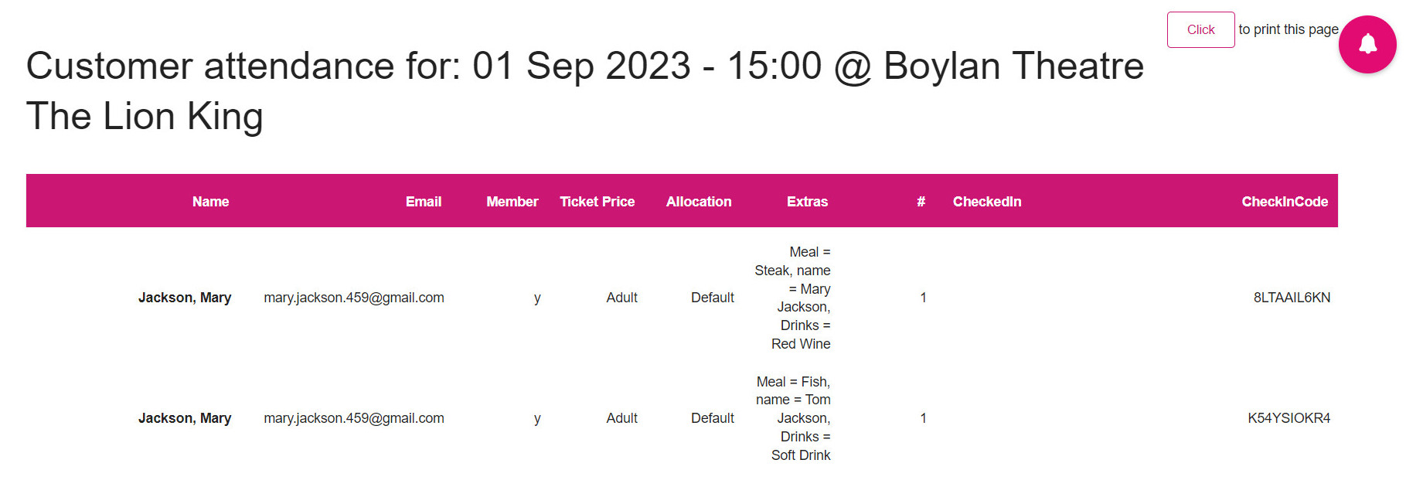Open the email link on the second row
This screenshot has height=487, width=1406.
354,418
